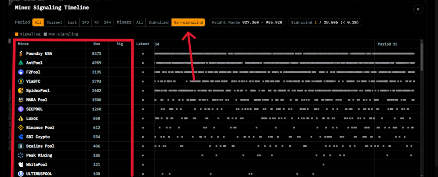Screen dimensions: 438x177
Task: Click the Braiins Pool logo icon
Action: click(21, 146)
